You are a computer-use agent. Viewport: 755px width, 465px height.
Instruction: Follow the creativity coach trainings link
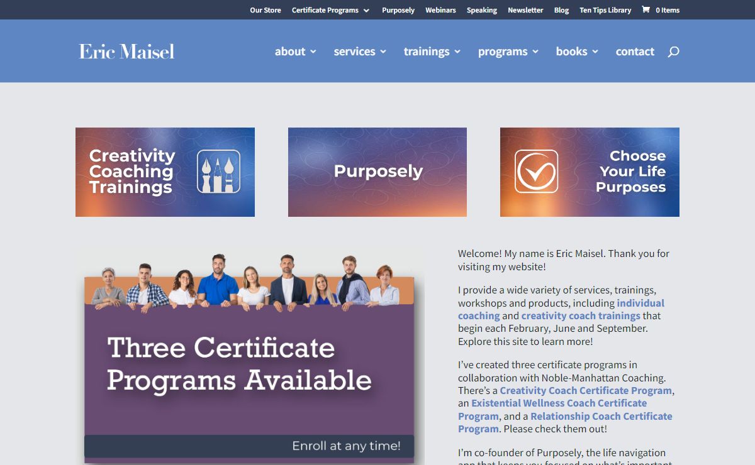[x=581, y=315]
